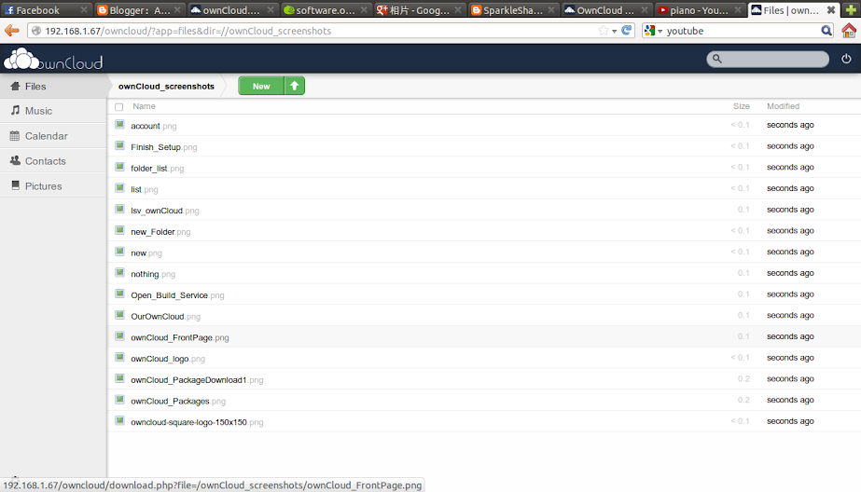Open Files in the sidebar
Screen dimensions: 861x492
53,86
